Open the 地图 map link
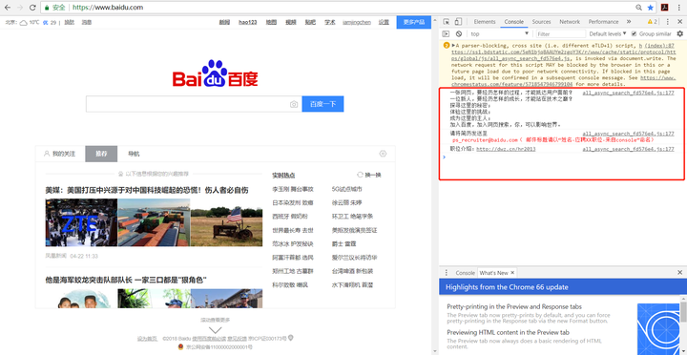The width and height of the screenshot is (687, 355). pyautogui.click(x=271, y=22)
